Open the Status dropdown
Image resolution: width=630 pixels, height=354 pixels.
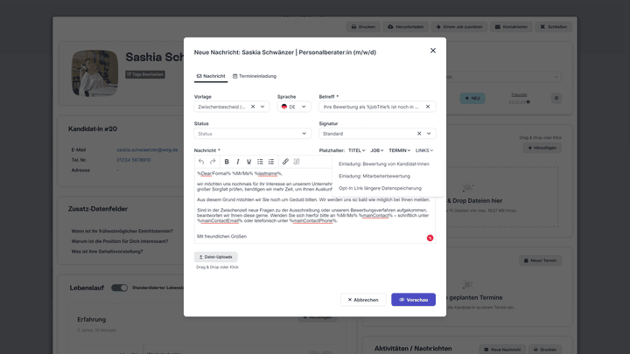(252, 134)
